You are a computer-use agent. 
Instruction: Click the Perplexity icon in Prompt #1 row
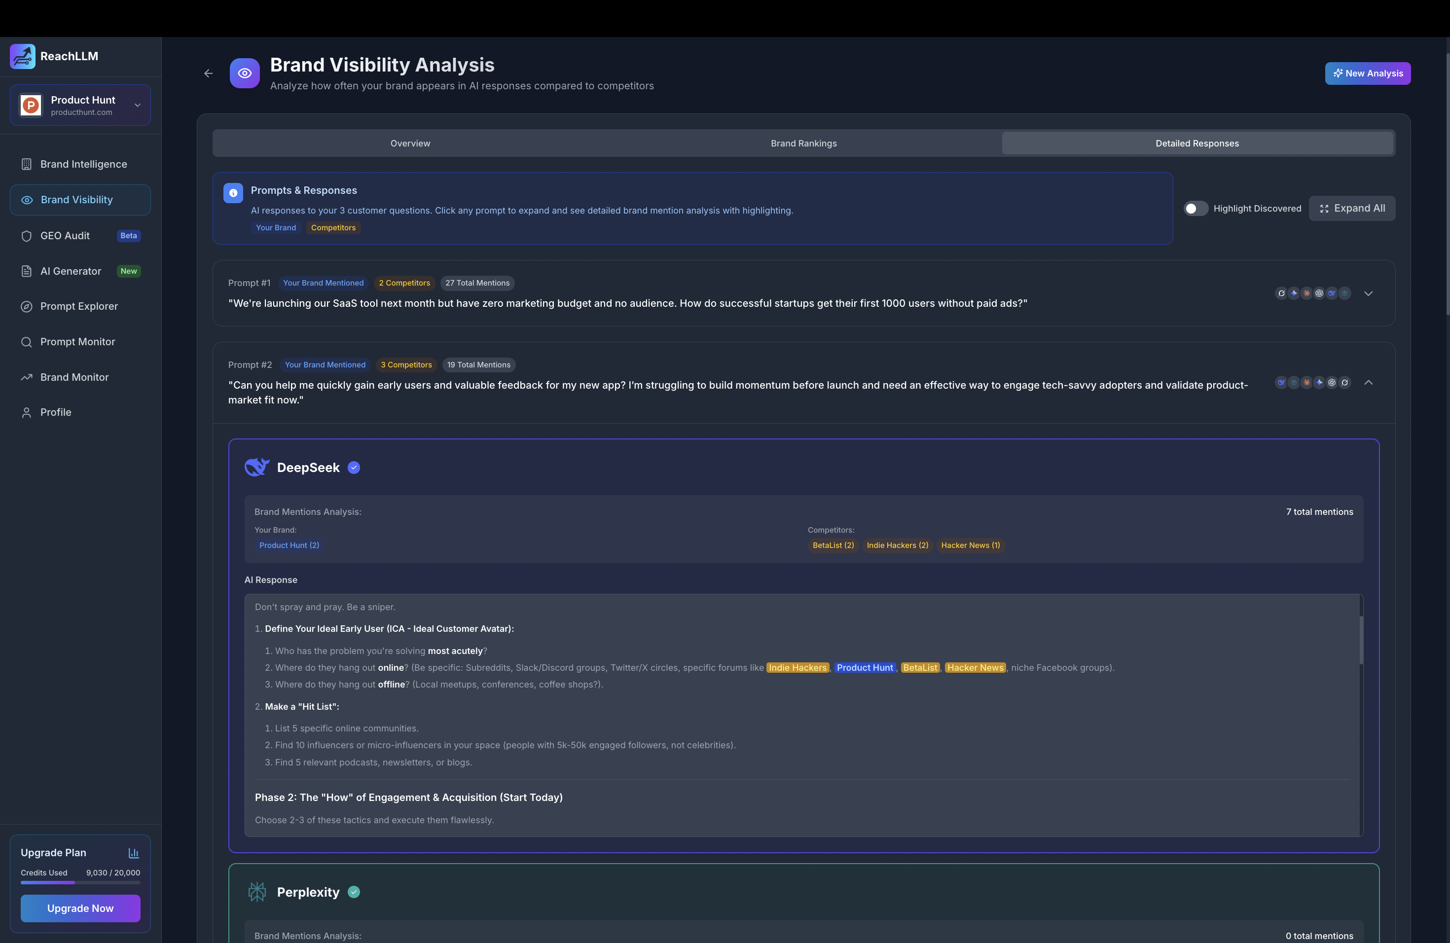(1344, 293)
